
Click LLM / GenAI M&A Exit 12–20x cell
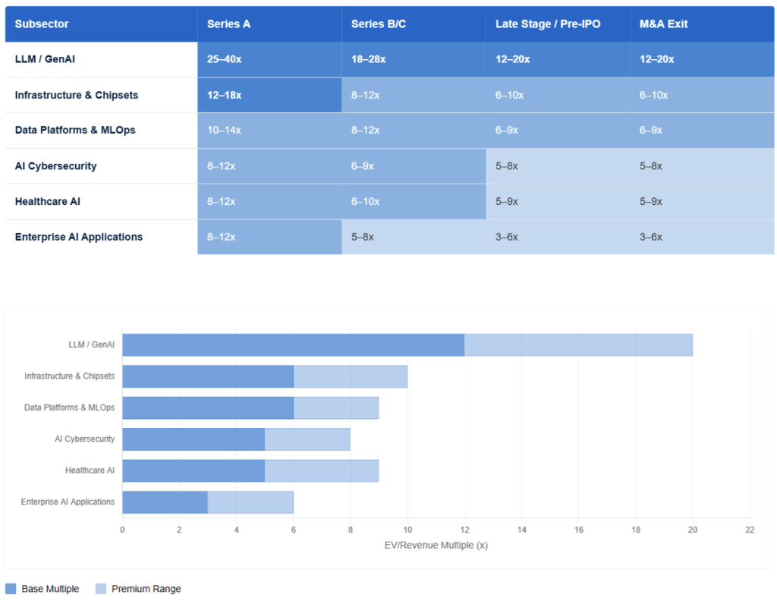(x=702, y=59)
